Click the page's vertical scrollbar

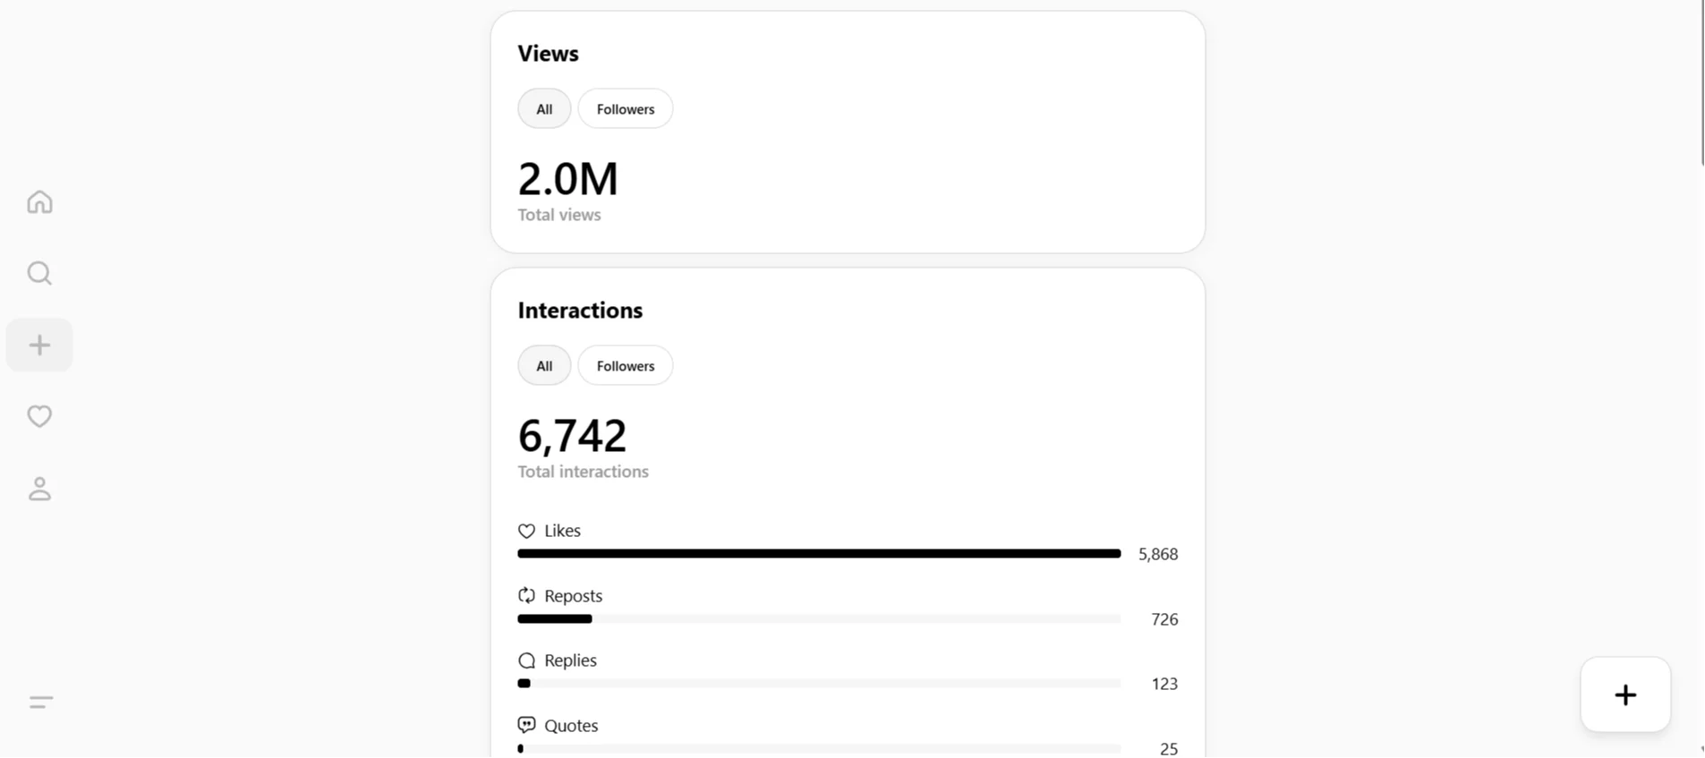coord(1702,82)
